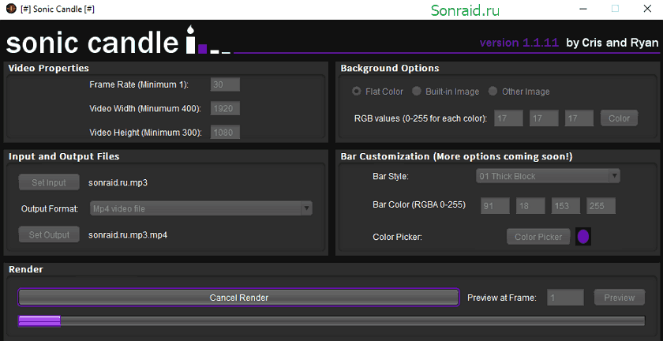Click the Input and Output Files heading
Viewport: 663px width, 341px height.
(64, 156)
